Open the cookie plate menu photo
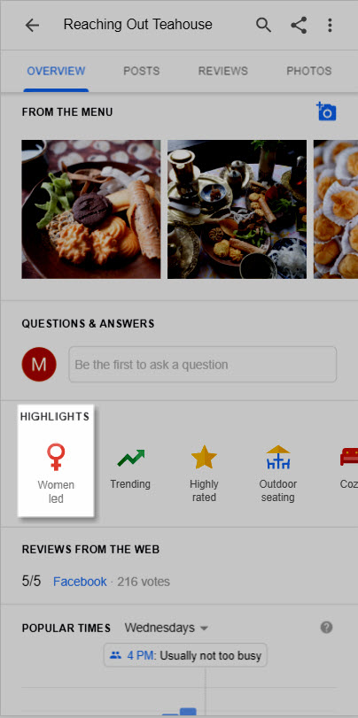 91,209
